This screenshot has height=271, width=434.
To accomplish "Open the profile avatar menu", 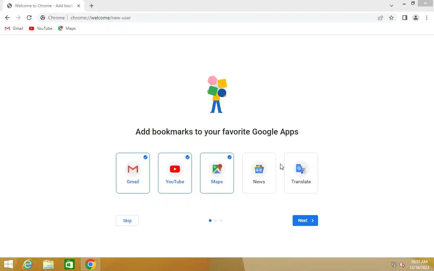I will 415,18.
